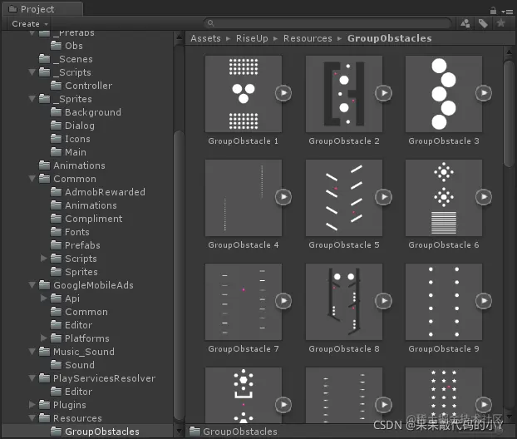This screenshot has width=517, height=439.
Task: Expand GroupObstacle 4 prefab arrow button
Action: [x=283, y=197]
